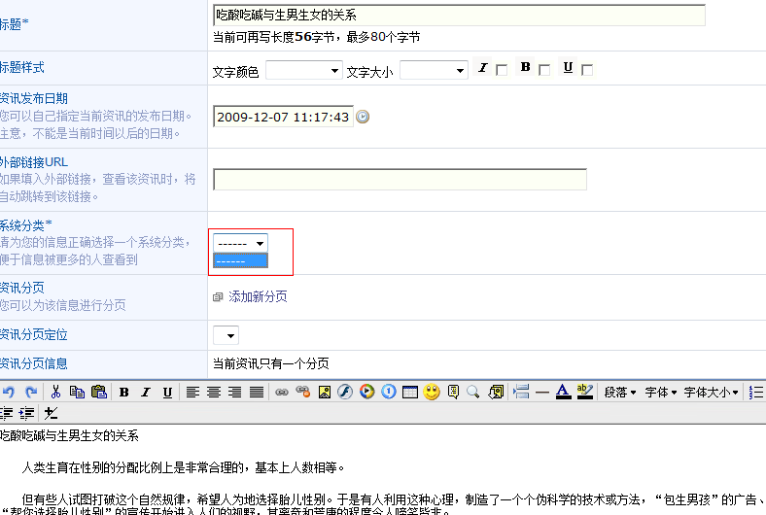Copy selection using the copy icon
Image resolution: width=766 pixels, height=515 pixels.
pyautogui.click(x=77, y=392)
